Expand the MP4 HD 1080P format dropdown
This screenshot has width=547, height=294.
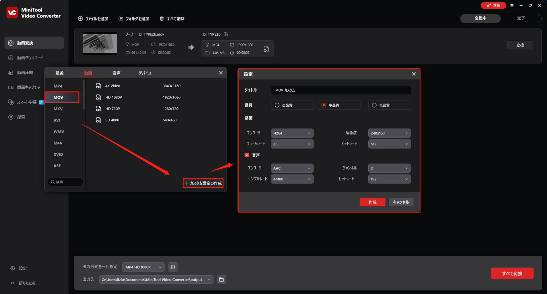click(x=143, y=267)
